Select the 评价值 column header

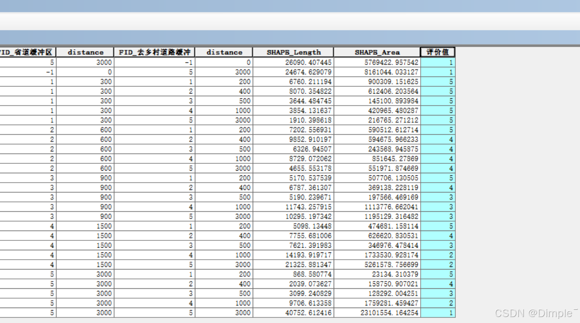437,52
